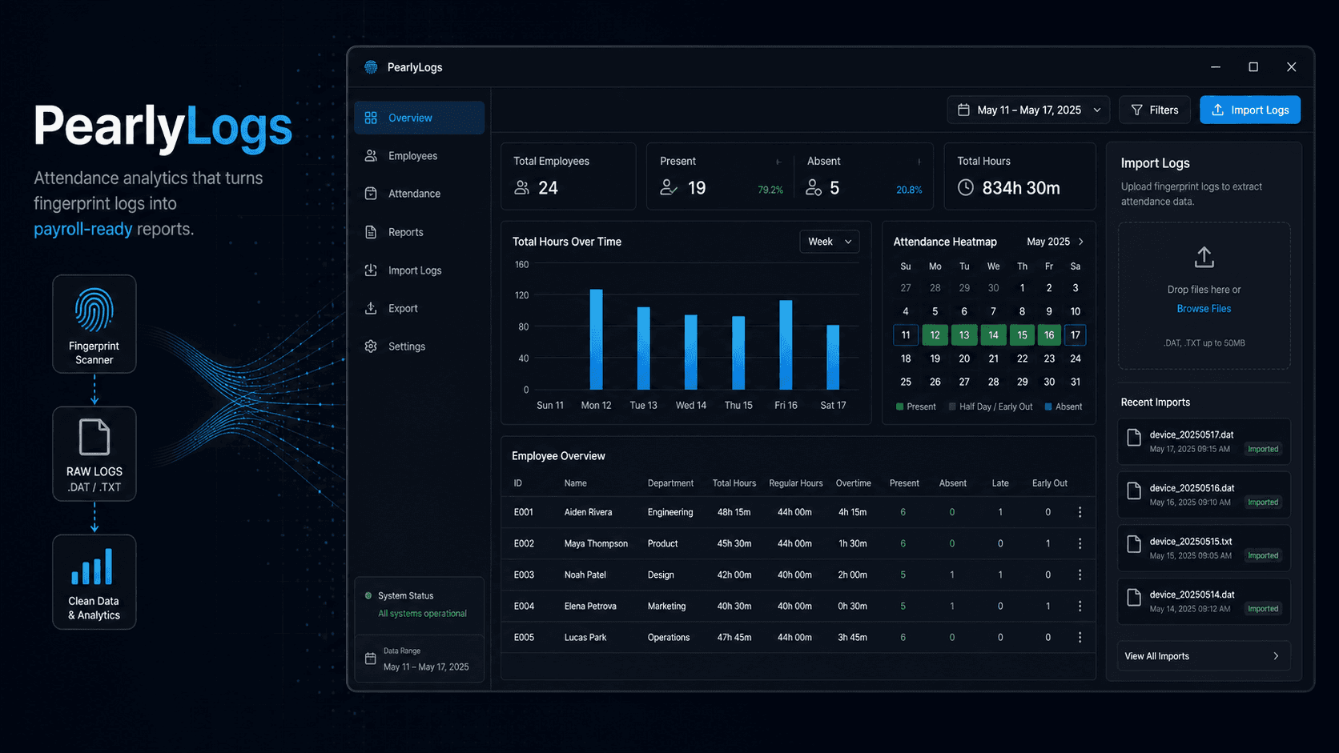
Task: Click the people icon in Total Employees card
Action: [522, 187]
